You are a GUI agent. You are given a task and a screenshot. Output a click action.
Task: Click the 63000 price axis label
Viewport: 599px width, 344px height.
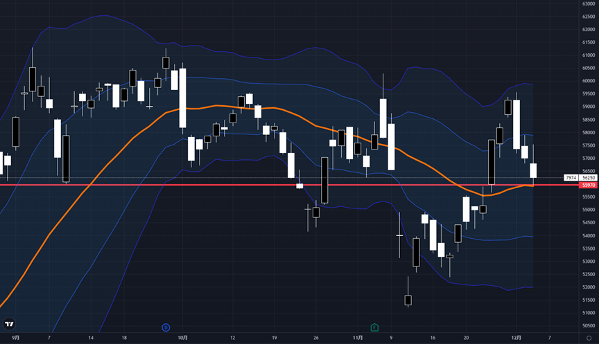point(589,3)
